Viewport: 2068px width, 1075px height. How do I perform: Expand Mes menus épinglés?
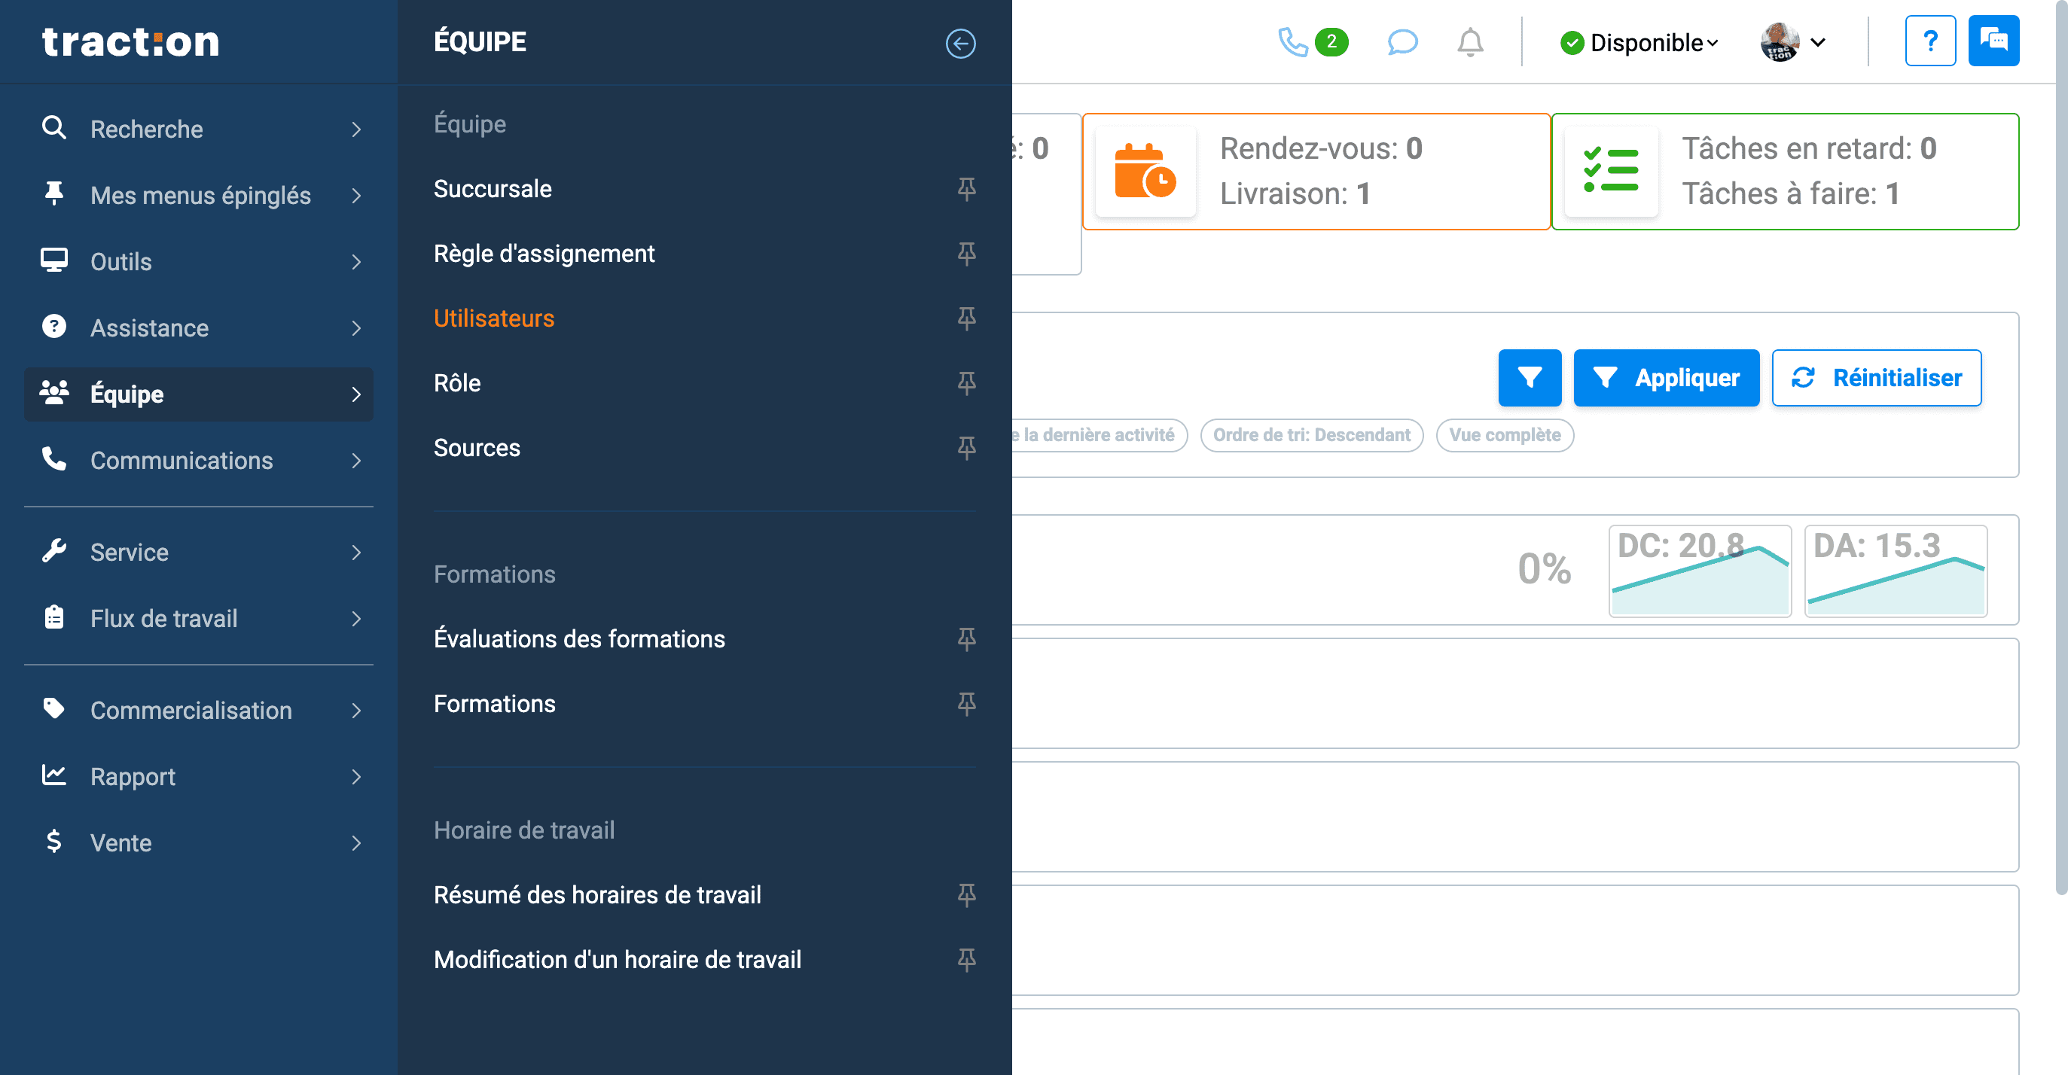click(x=199, y=195)
